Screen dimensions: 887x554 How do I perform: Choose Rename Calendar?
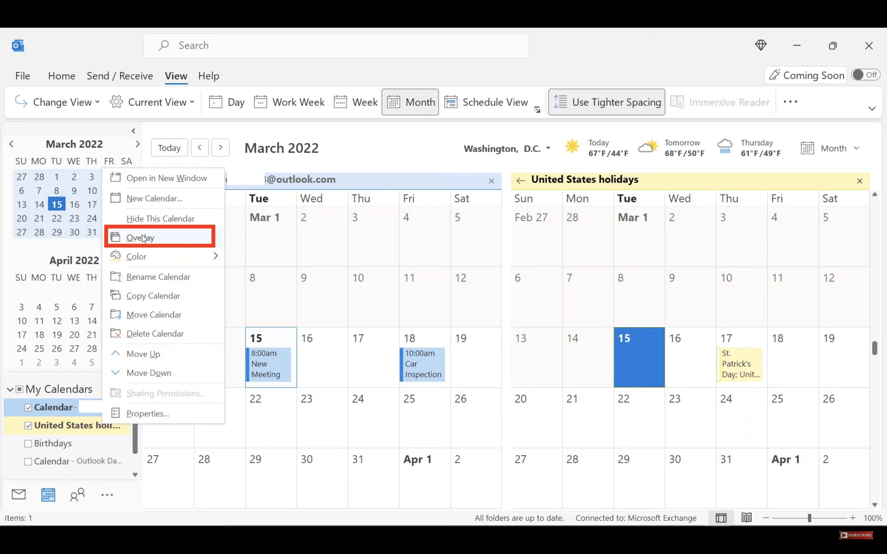pyautogui.click(x=164, y=277)
